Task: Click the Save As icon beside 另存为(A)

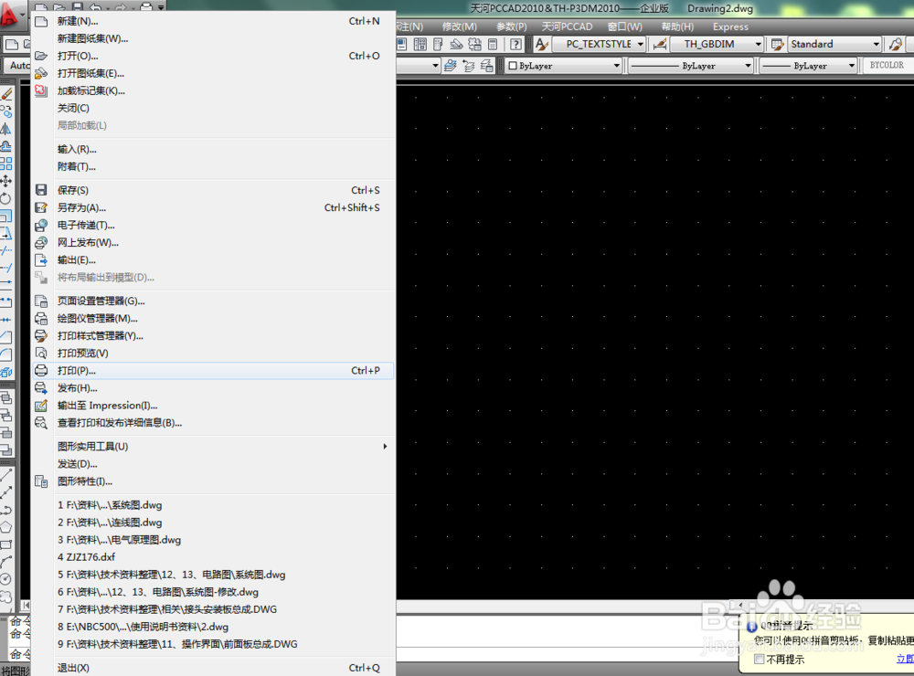Action: pyautogui.click(x=41, y=207)
